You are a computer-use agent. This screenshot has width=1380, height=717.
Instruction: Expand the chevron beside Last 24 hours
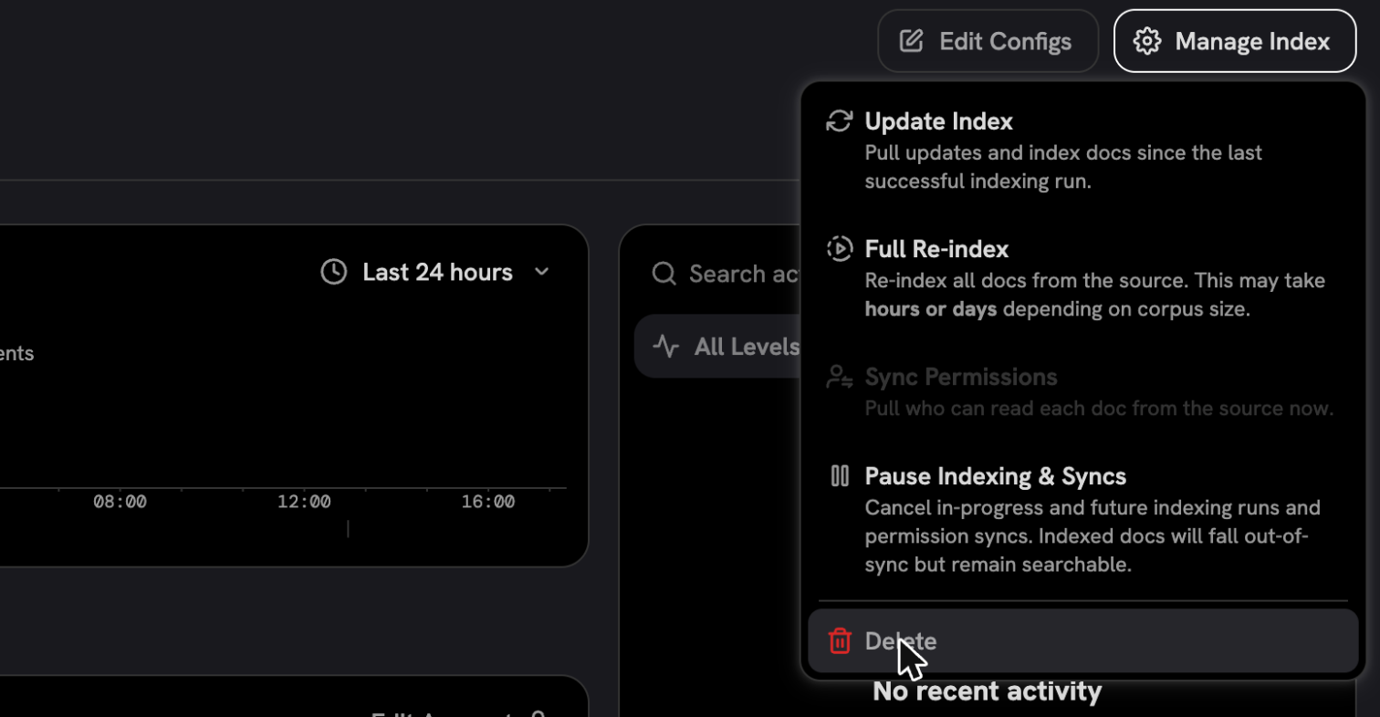click(x=542, y=272)
